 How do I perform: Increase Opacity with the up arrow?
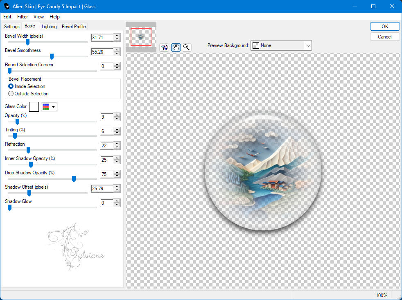(x=117, y=115)
